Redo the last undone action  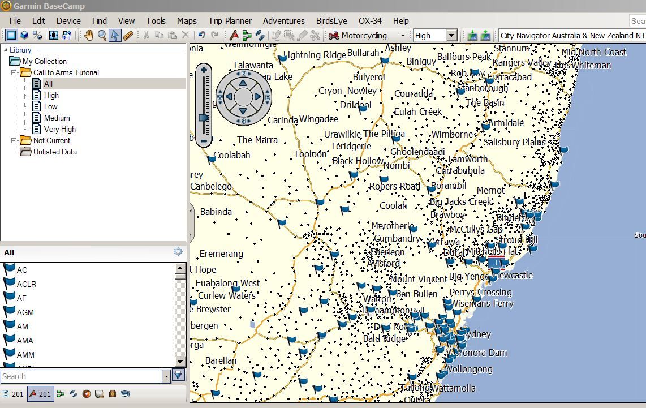pyautogui.click(x=214, y=36)
